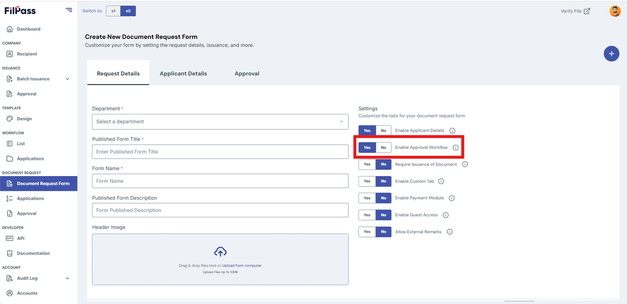Open the Approval tab
627x304 pixels.
247,73
